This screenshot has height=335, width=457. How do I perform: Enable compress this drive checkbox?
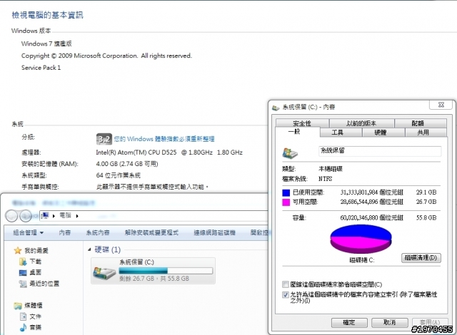286,284
